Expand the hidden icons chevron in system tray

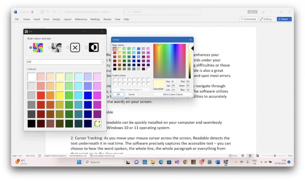coord(236,162)
